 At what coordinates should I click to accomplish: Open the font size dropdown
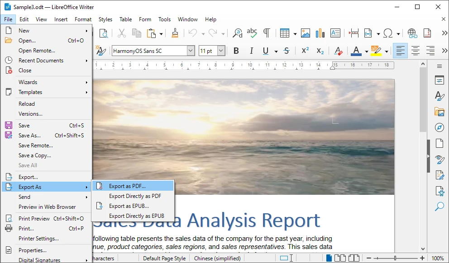point(221,51)
